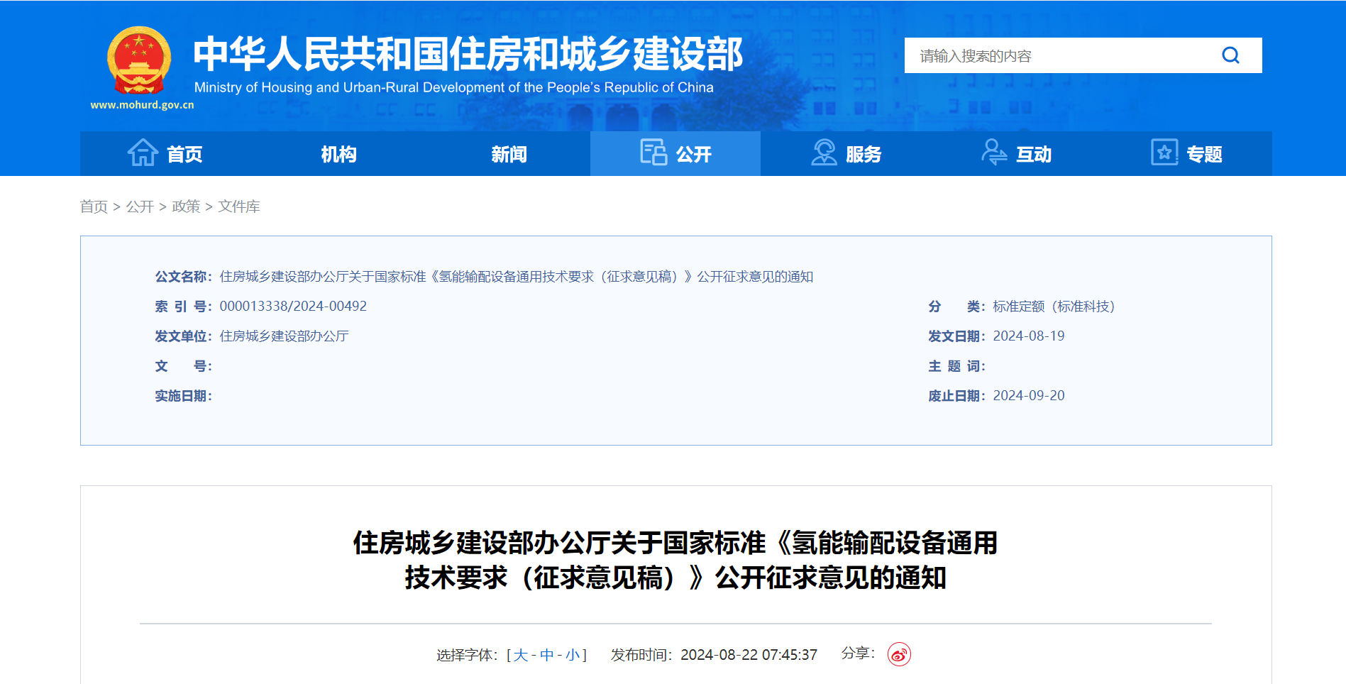Go to 文件库 in breadcrumb

(x=239, y=206)
